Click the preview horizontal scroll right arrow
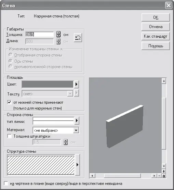This screenshot has height=190, width=174. (x=154, y=176)
